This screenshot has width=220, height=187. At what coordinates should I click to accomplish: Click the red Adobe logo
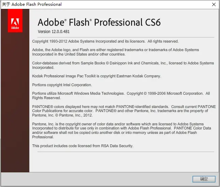(x=15, y=21)
